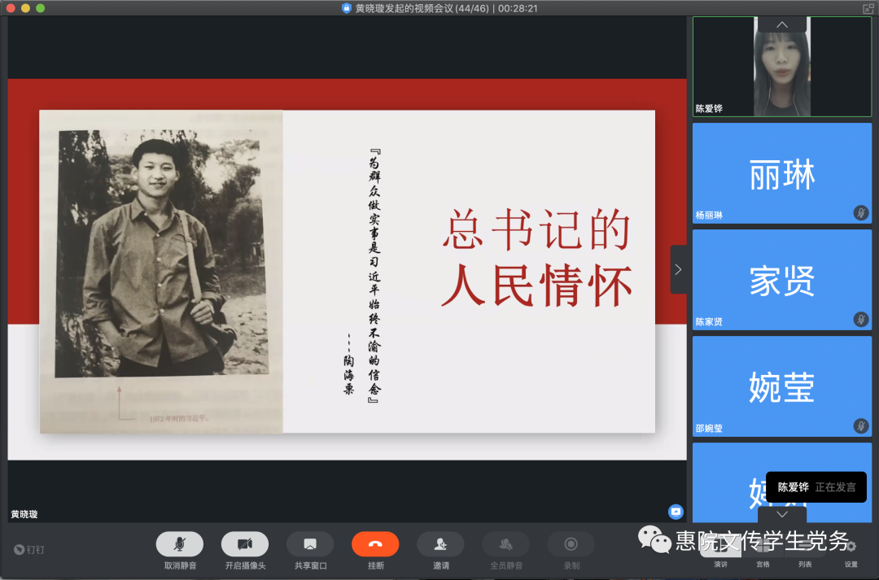
Task: Click the 共享窗口 share window icon
Action: [310, 544]
